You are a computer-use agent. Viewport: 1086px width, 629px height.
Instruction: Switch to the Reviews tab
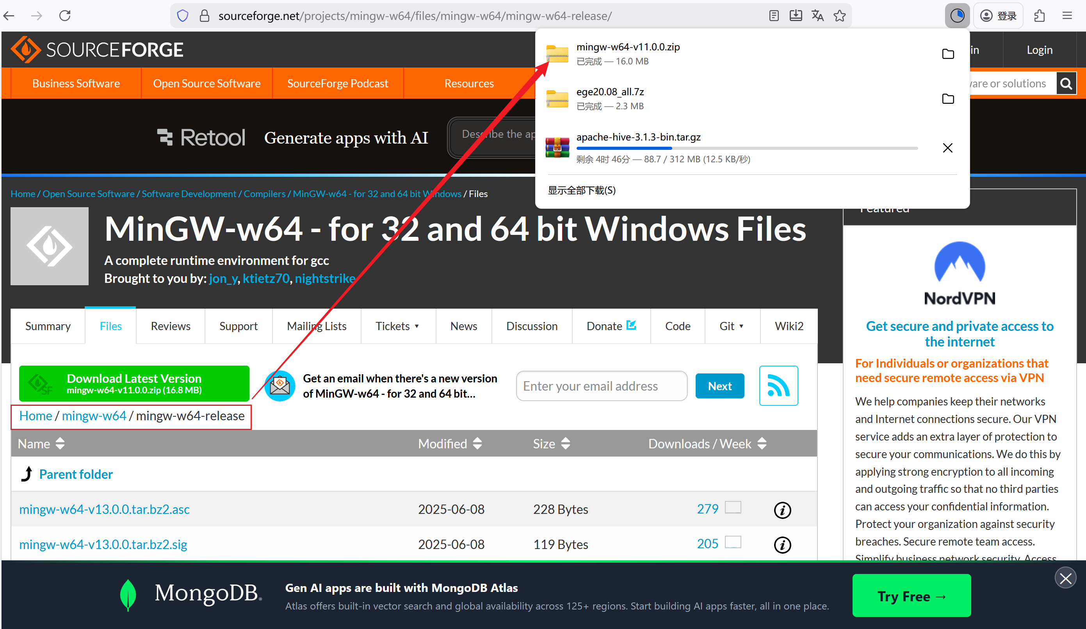click(170, 326)
